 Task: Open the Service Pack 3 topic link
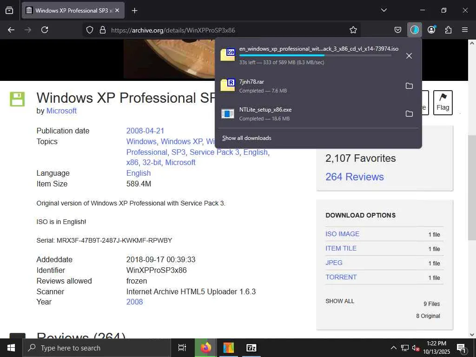pyautogui.click(x=214, y=152)
